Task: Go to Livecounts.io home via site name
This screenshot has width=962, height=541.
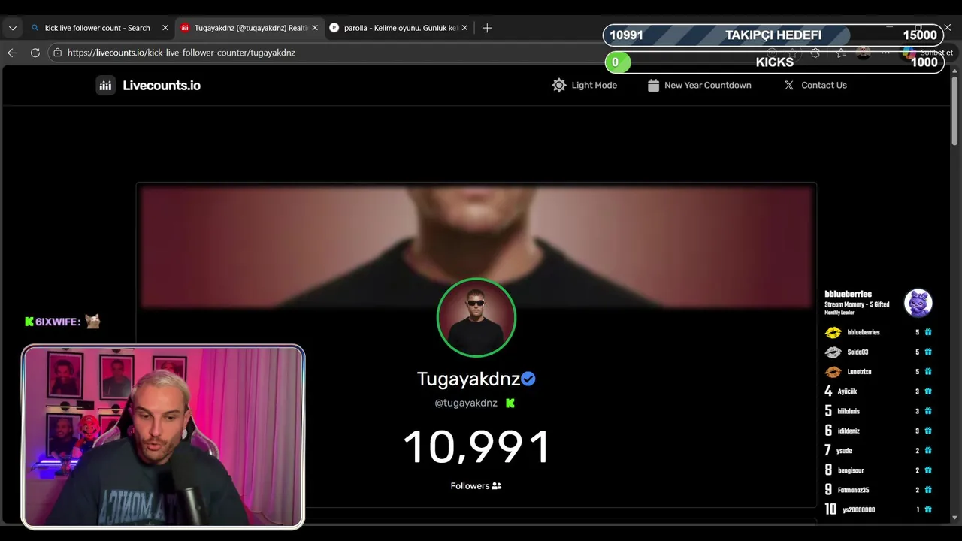Action: point(162,86)
